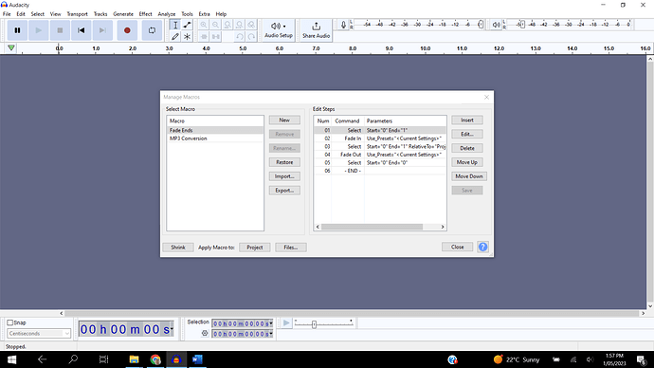Screen dimensions: 654x368
Task: Click the Pause transport button
Action: tap(17, 30)
